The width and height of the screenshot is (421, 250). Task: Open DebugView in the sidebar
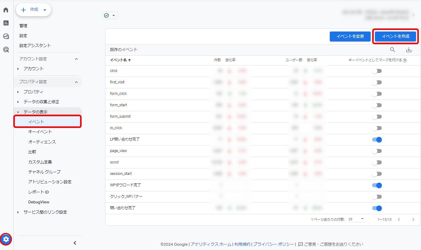coord(39,202)
